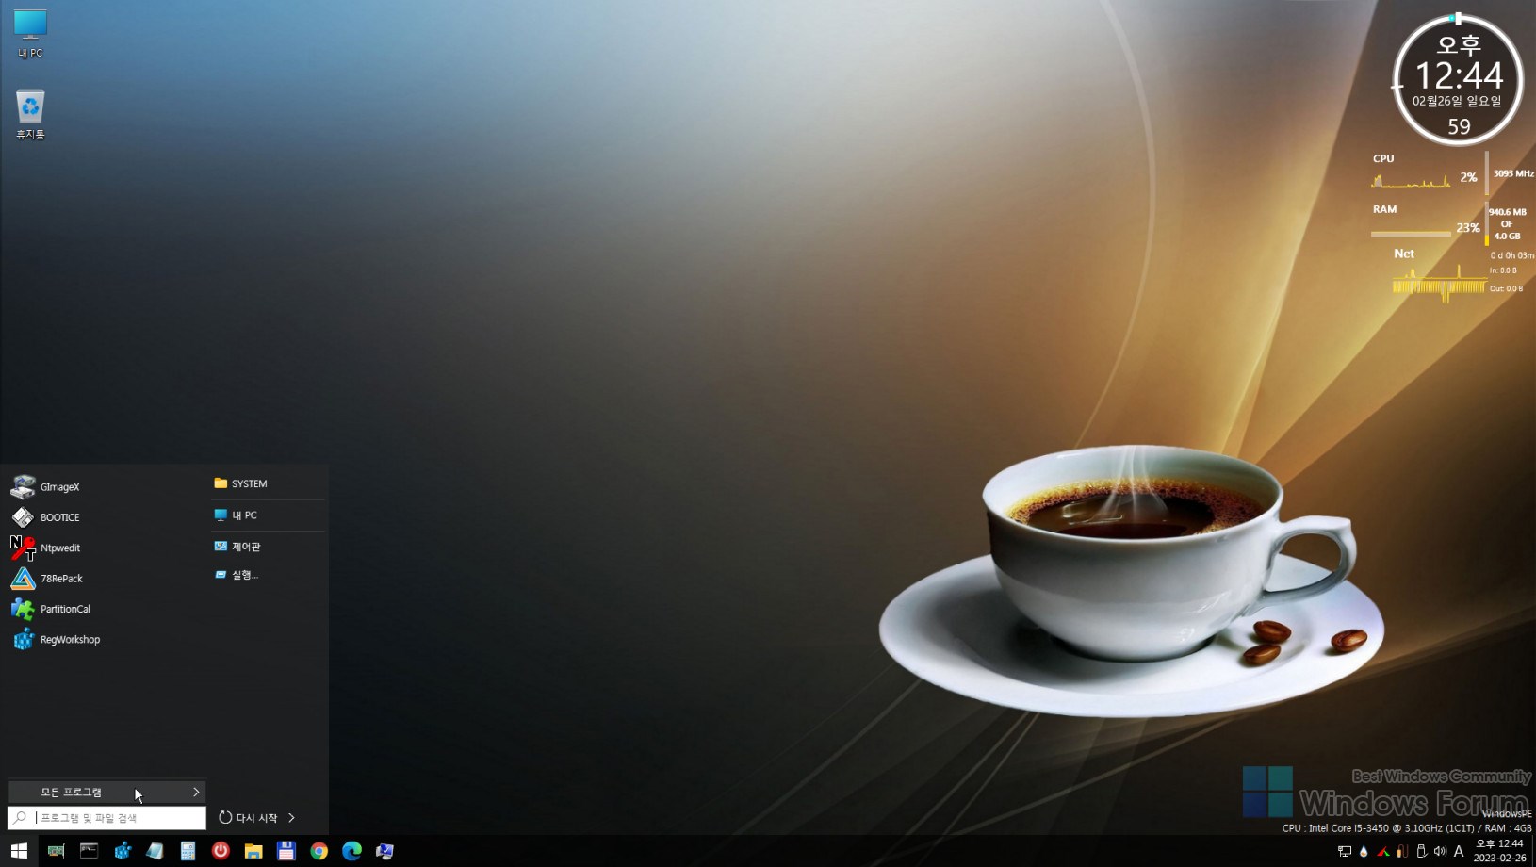
Task: Select 내 PC in the start menu
Action: tap(268, 515)
